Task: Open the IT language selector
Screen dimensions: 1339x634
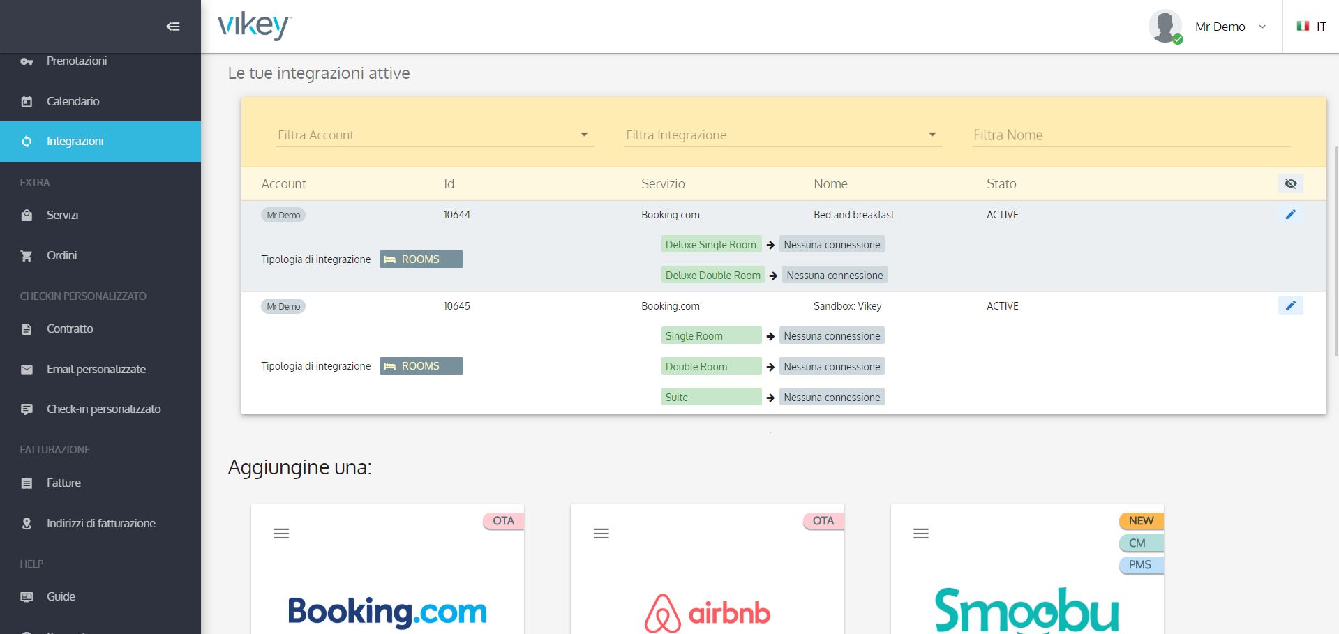Action: point(1311,27)
